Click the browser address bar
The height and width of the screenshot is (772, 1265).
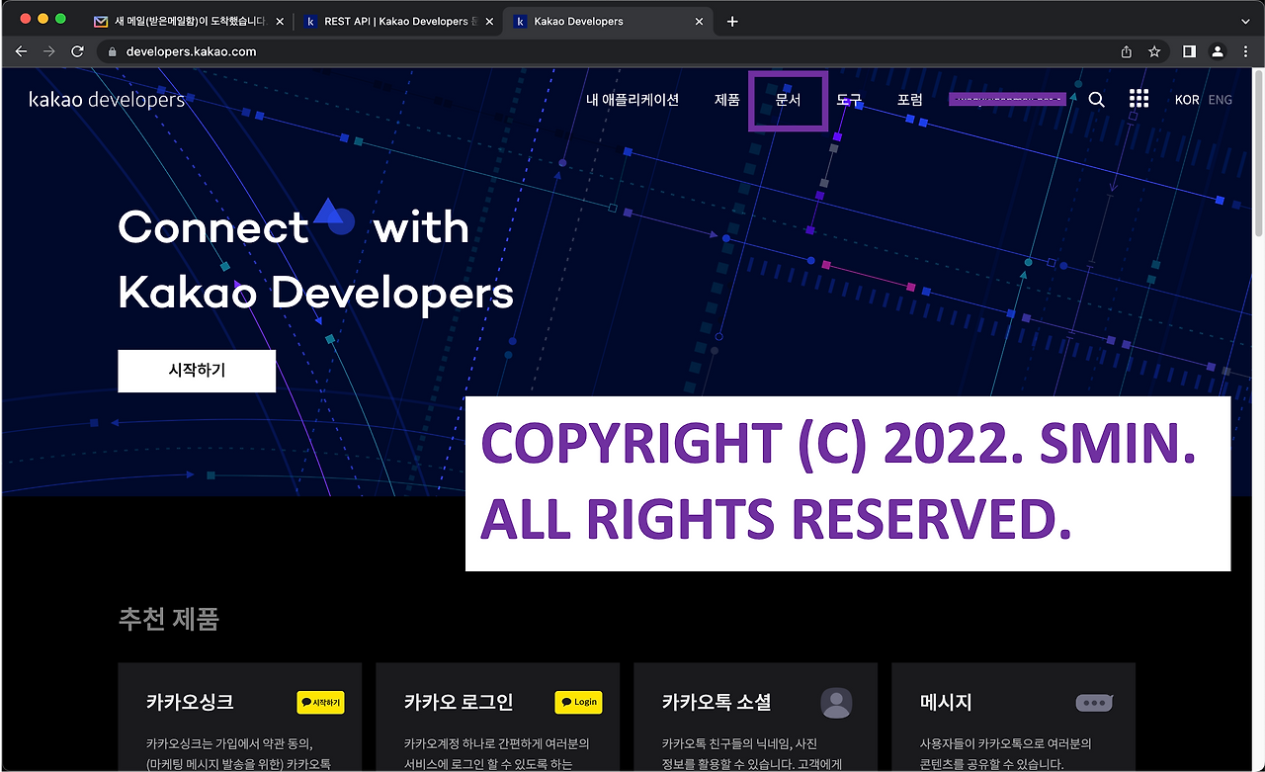pos(296,51)
